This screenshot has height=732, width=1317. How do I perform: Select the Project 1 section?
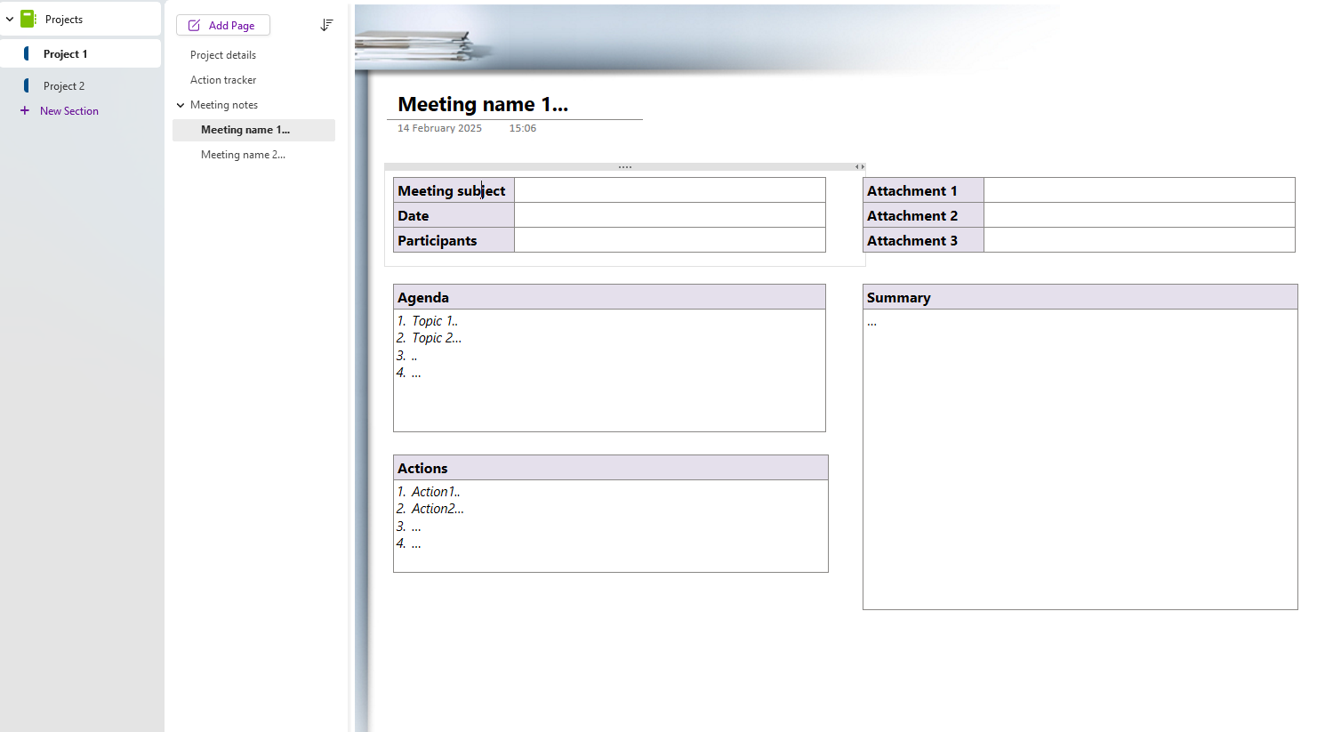tap(65, 54)
